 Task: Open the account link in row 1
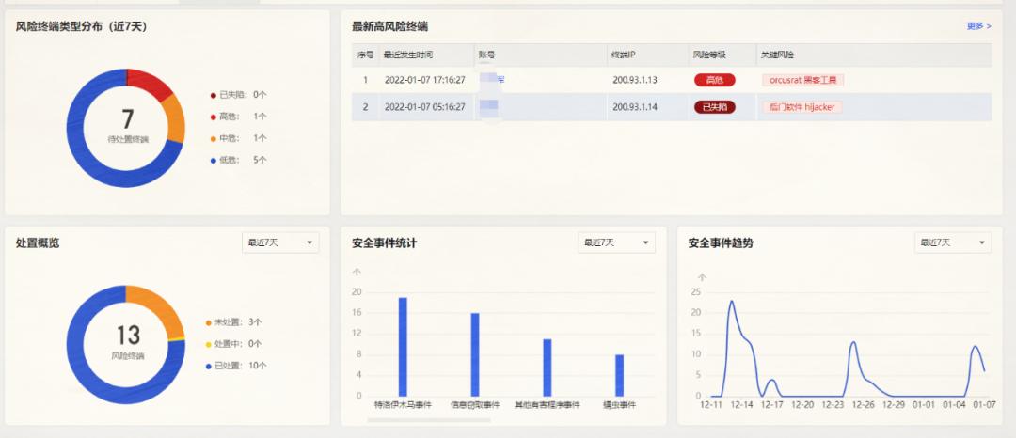tap(492, 81)
